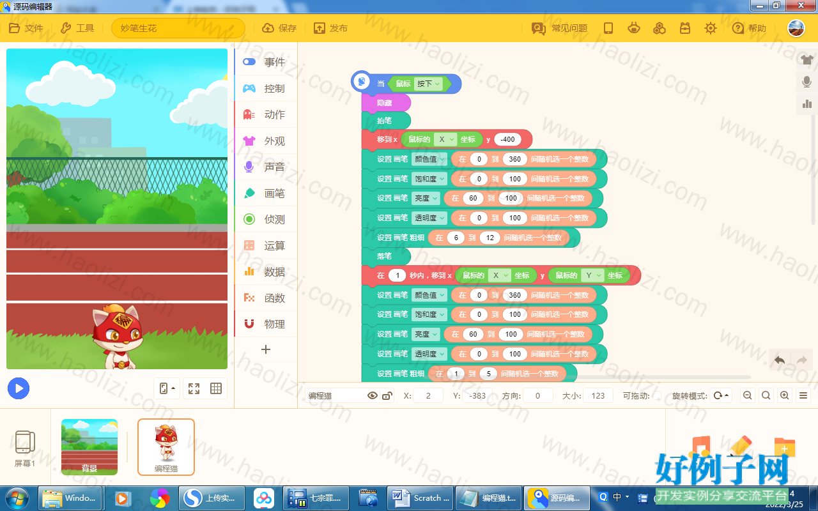Open the colorful pinwheel app in taskbar
Image resolution: width=818 pixels, height=511 pixels.
pos(160,498)
